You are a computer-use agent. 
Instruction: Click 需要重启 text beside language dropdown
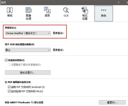coord(58,33)
